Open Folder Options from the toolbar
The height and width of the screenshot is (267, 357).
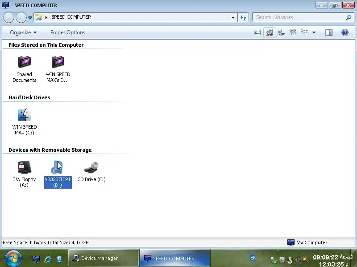coord(68,32)
